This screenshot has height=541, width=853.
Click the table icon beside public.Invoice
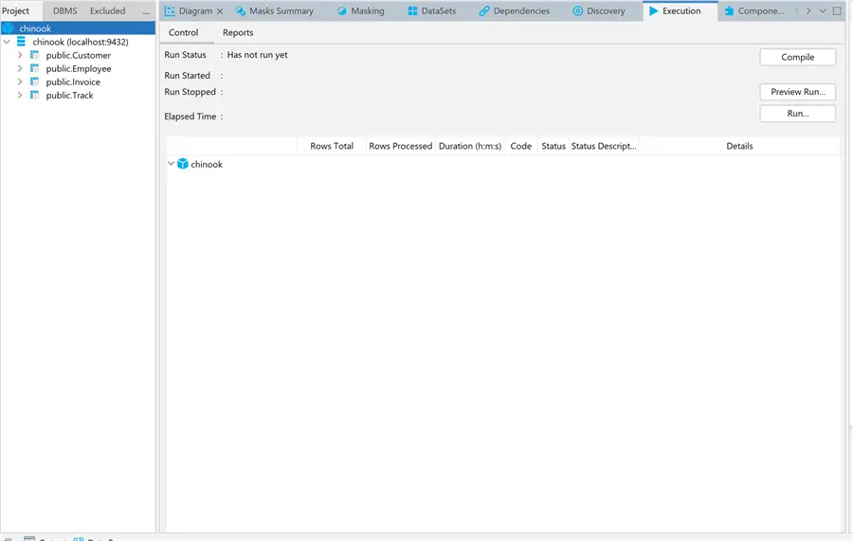point(34,81)
